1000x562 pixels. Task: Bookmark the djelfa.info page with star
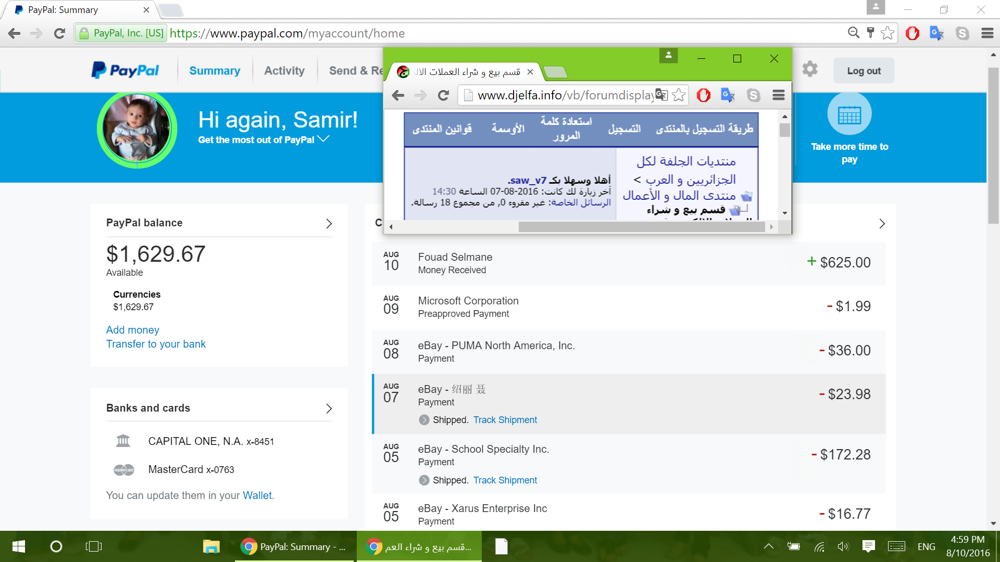click(x=679, y=95)
